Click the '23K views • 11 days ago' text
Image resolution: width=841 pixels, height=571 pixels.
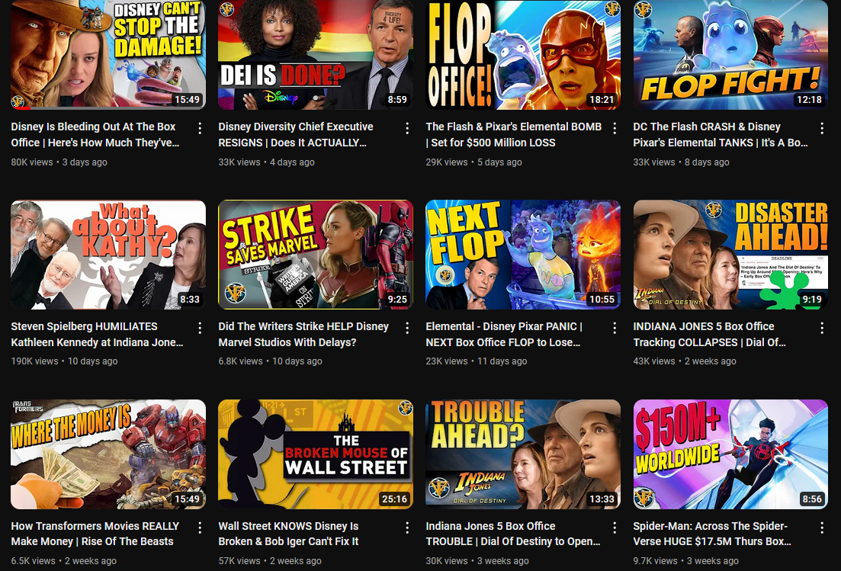[x=477, y=361]
